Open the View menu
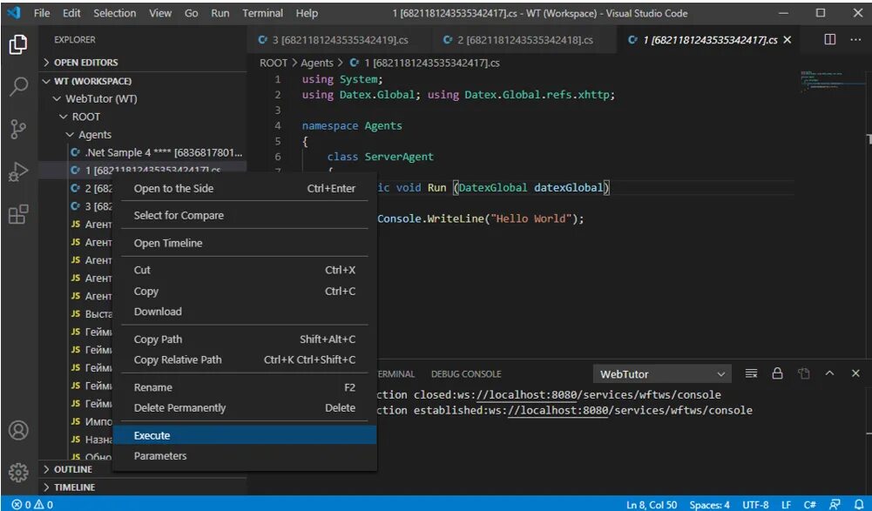872x511 pixels. point(160,13)
